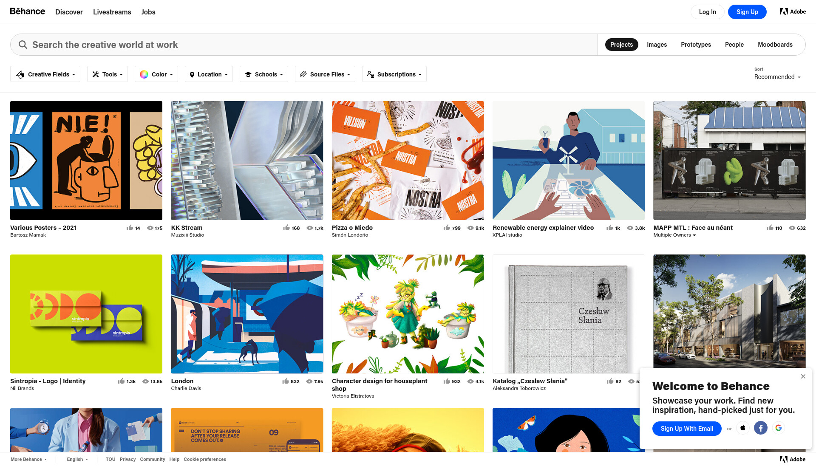Click the Log In button

click(x=708, y=12)
